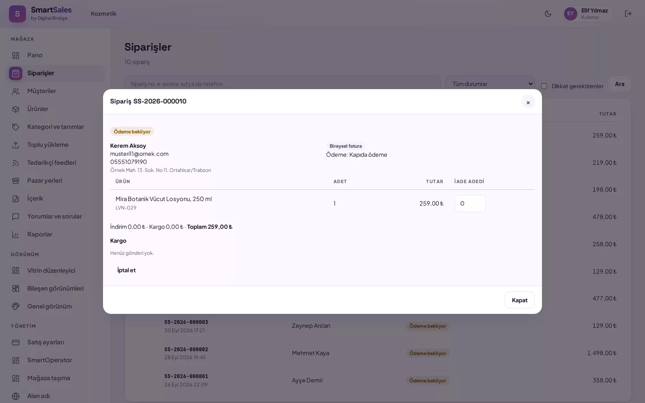This screenshot has width=645, height=403.
Task: Click the SmartSales logo icon
Action: (17, 14)
